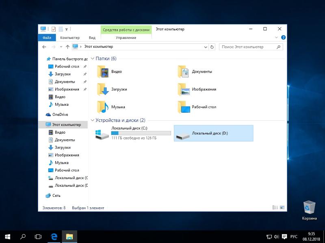Refresh the Этот компьютер view

(x=212, y=47)
